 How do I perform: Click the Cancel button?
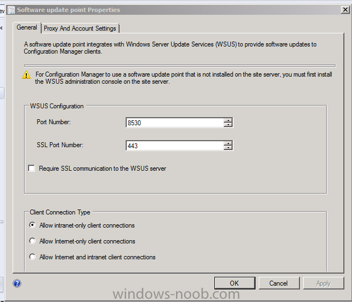(279, 283)
